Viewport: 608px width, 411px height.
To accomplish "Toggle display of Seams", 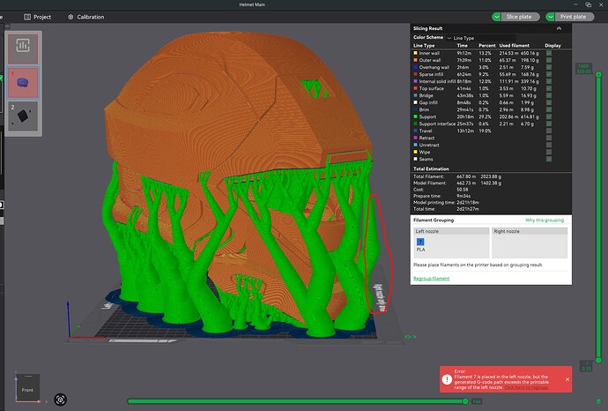I will point(549,159).
